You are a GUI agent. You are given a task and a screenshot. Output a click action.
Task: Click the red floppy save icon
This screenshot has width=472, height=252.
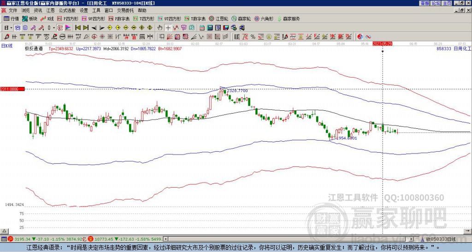click(226, 28)
